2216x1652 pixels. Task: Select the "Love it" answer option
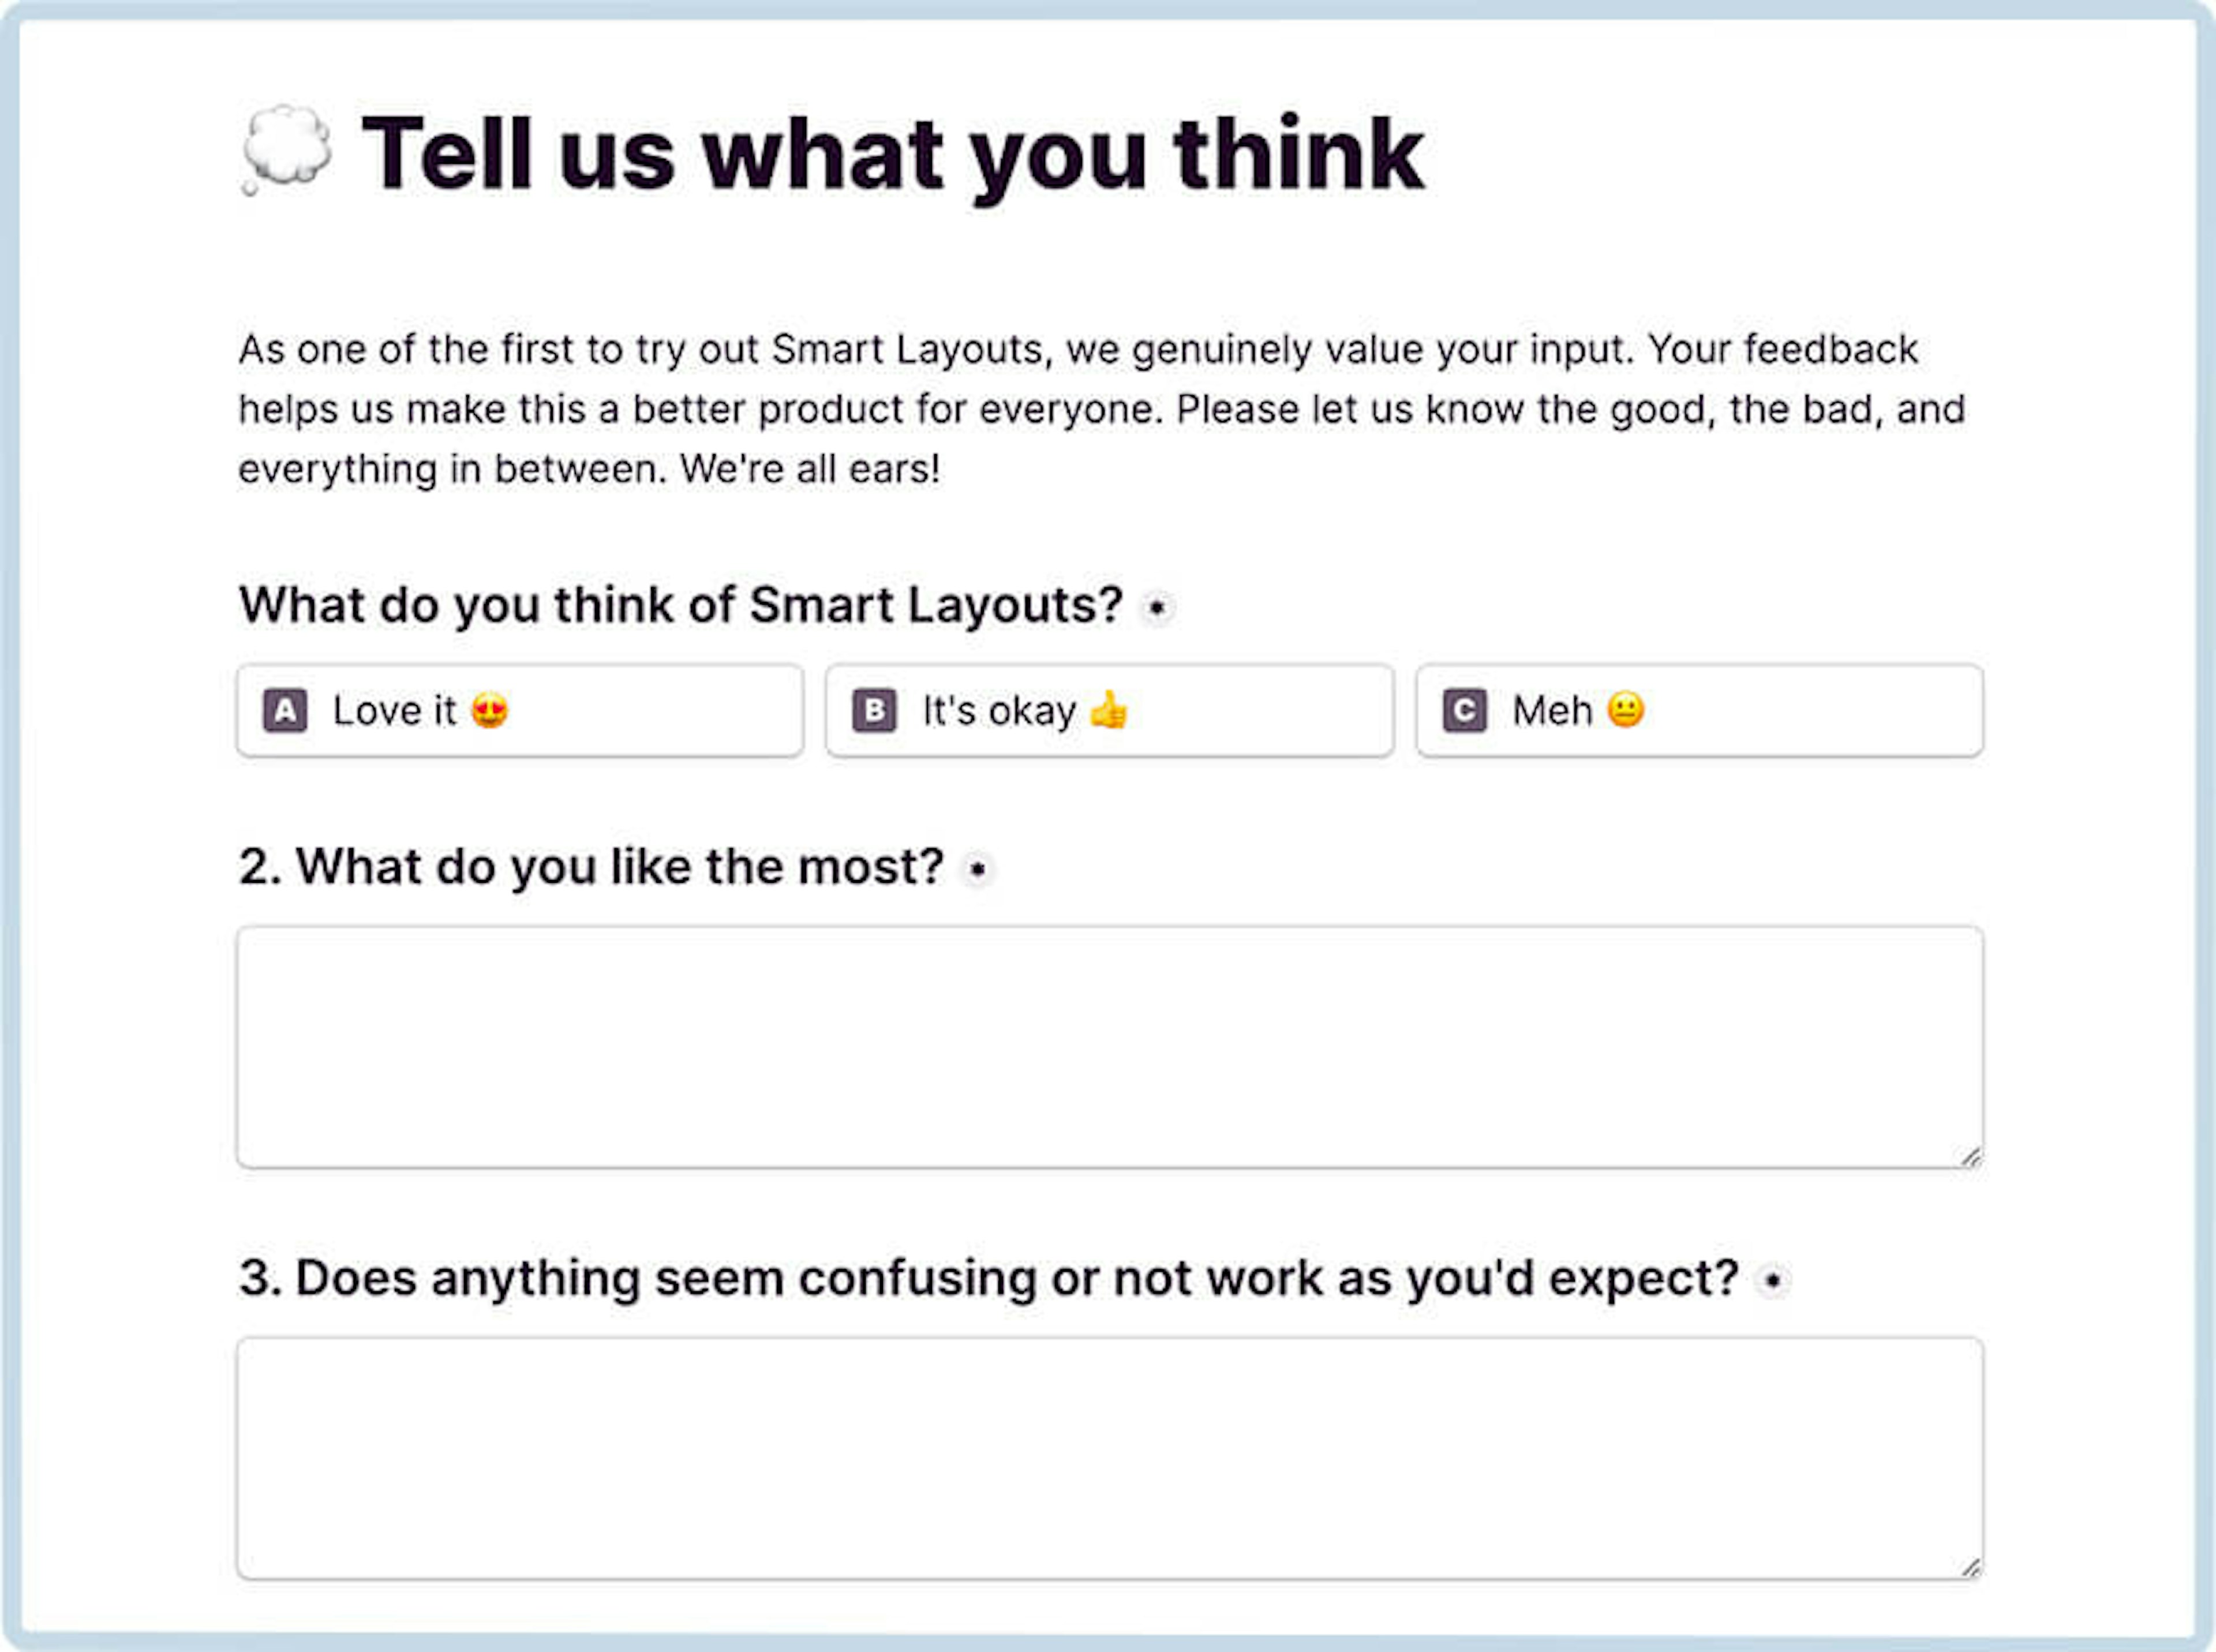[x=520, y=711]
